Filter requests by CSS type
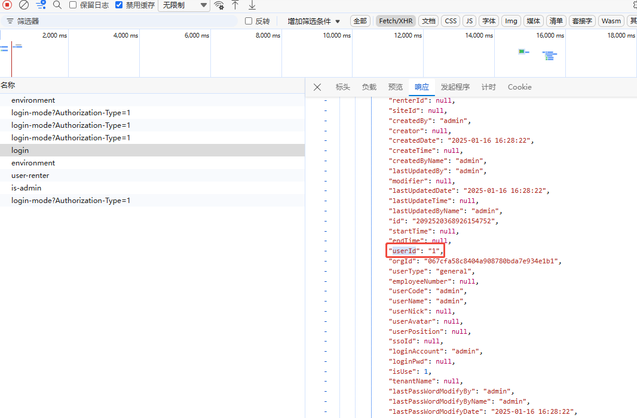637x418 pixels. [x=451, y=21]
